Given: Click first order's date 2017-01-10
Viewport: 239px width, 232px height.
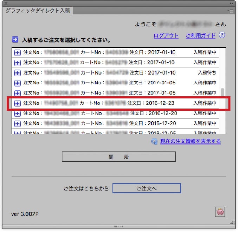Looking at the screenshot, I should pos(162,52).
